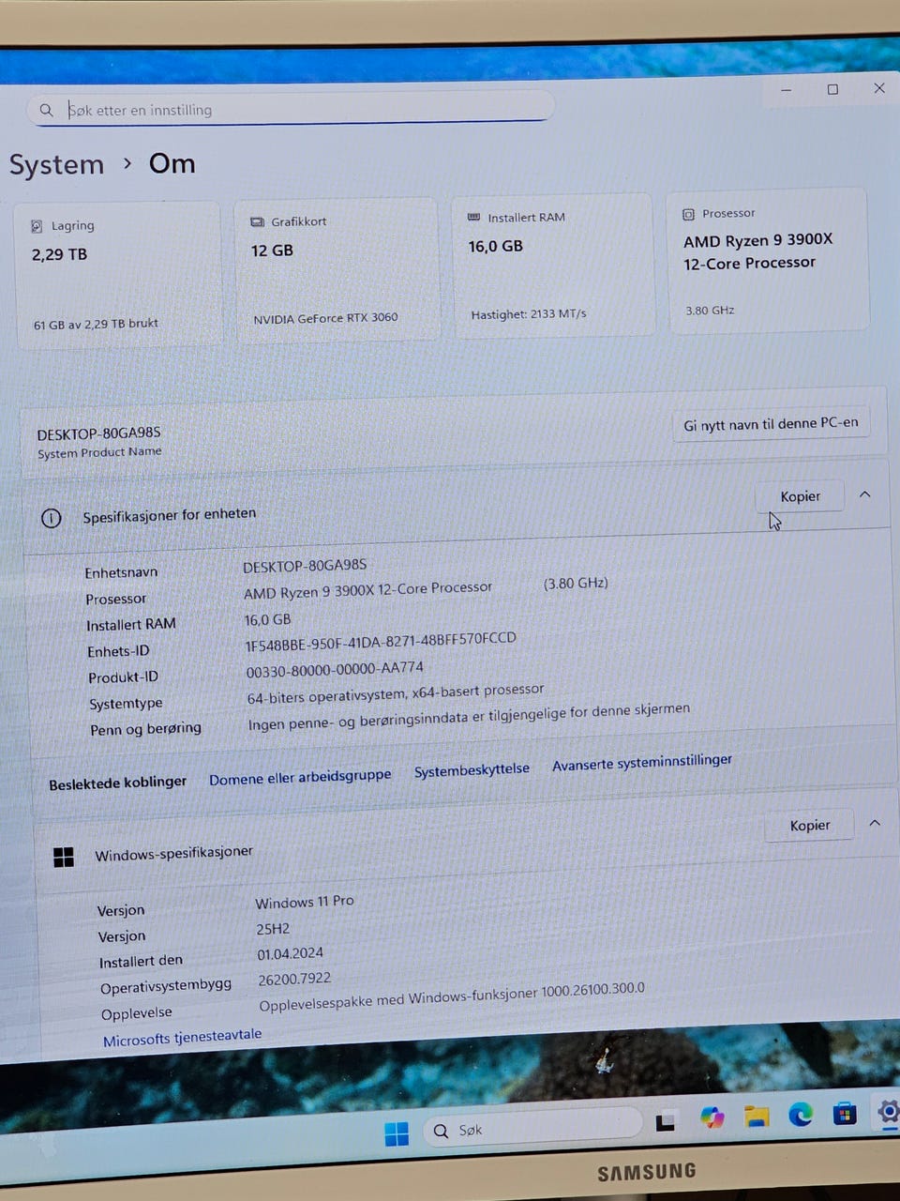Maximize the Settings window
The image size is (900, 1201).
click(832, 90)
